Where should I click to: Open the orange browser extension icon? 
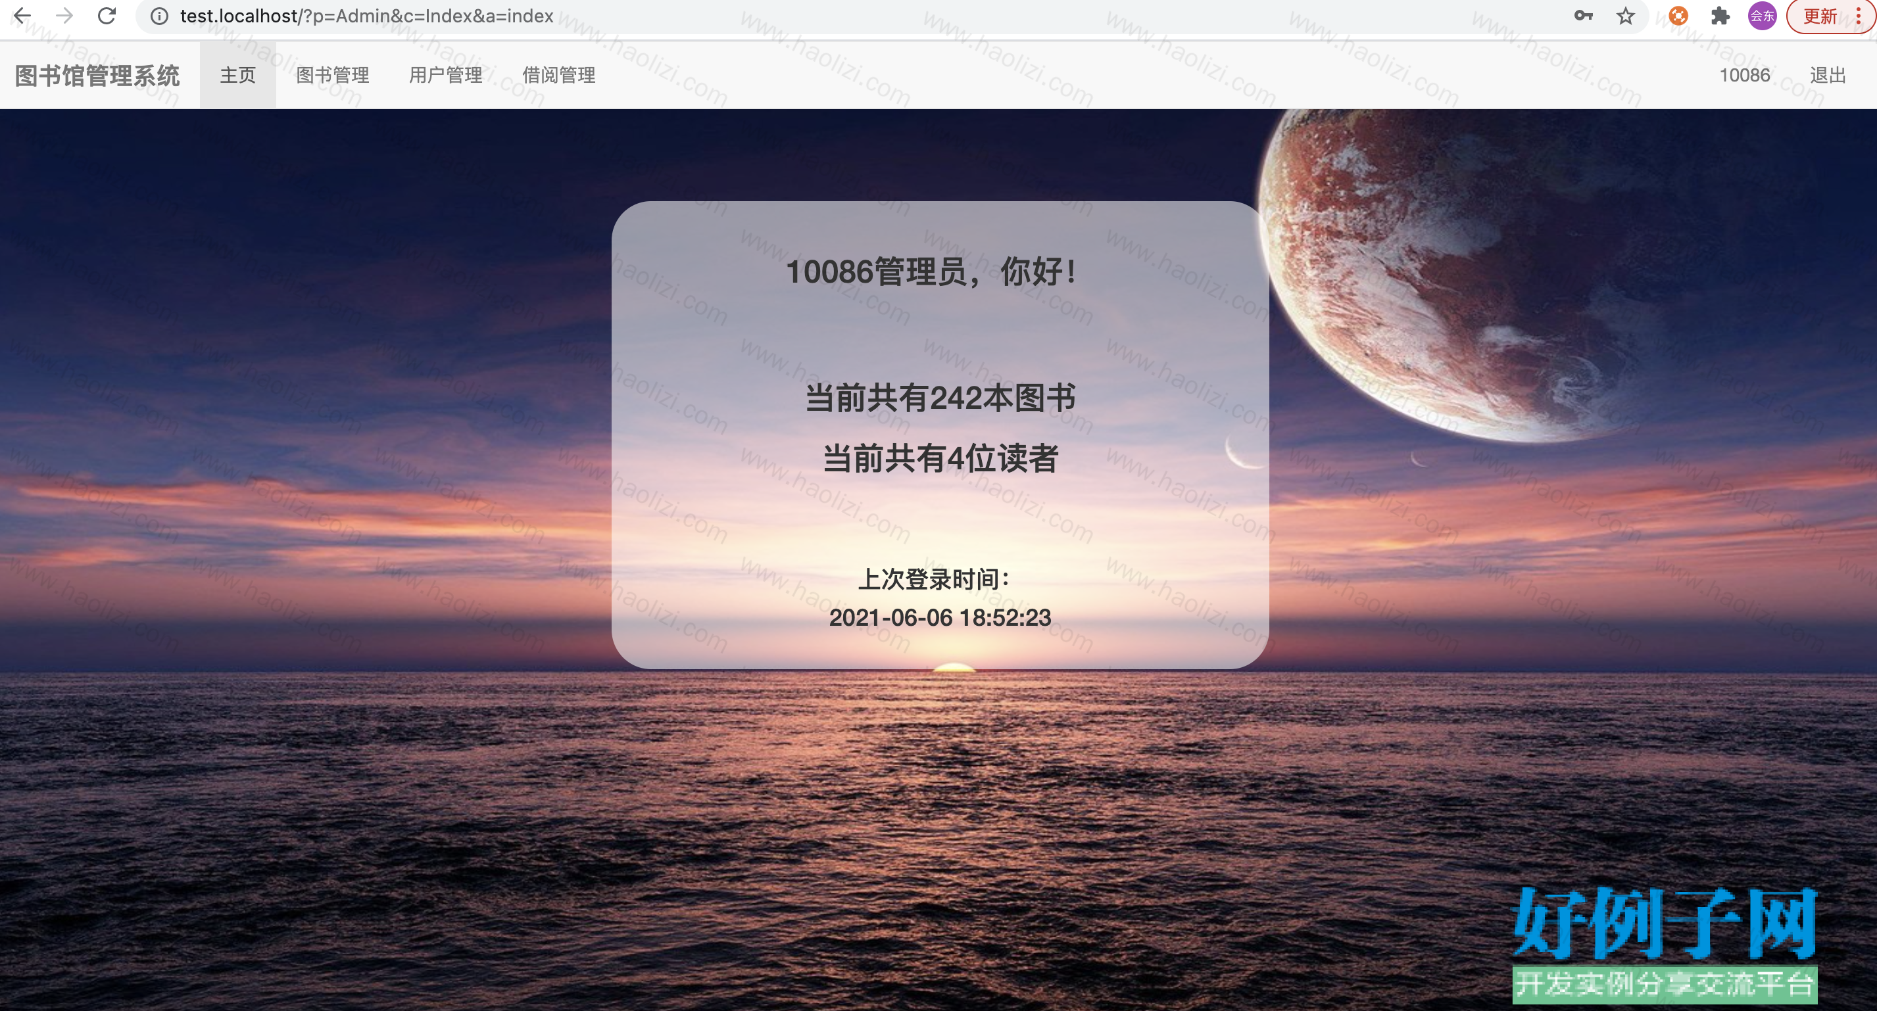point(1678,15)
